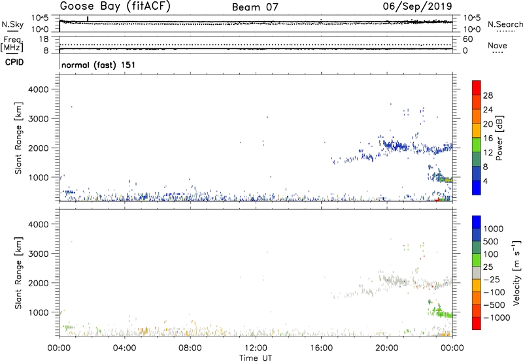Click green Velocity colorbar segment between 25 and 100
The width and height of the screenshot is (523, 362).
coord(477,260)
